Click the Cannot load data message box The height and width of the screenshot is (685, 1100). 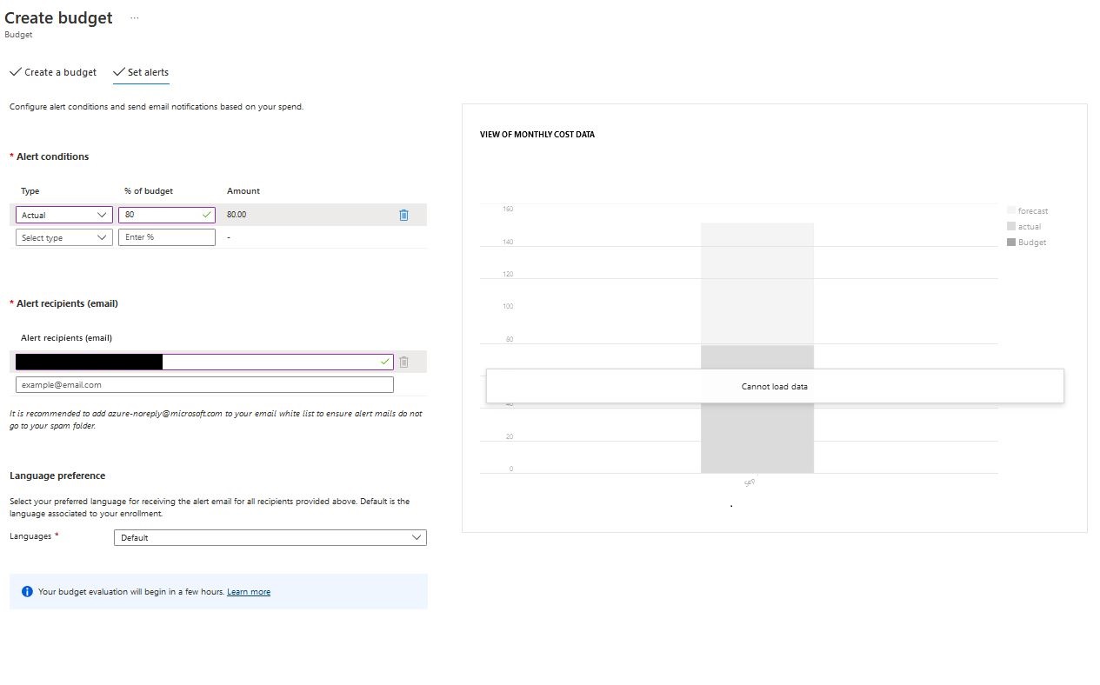point(774,386)
